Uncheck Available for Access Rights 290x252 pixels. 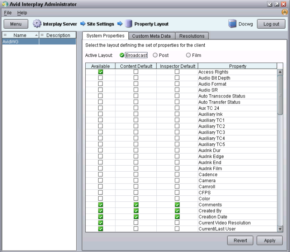pos(100,72)
